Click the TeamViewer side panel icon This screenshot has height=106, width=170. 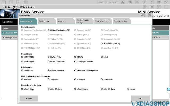pos(168,89)
